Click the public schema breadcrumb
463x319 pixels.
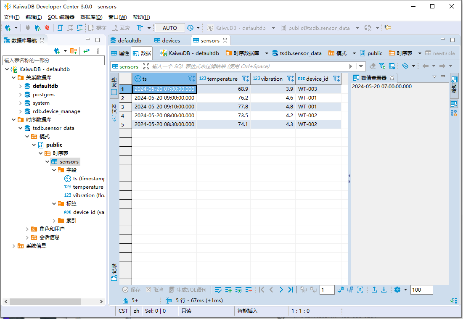[x=371, y=53]
